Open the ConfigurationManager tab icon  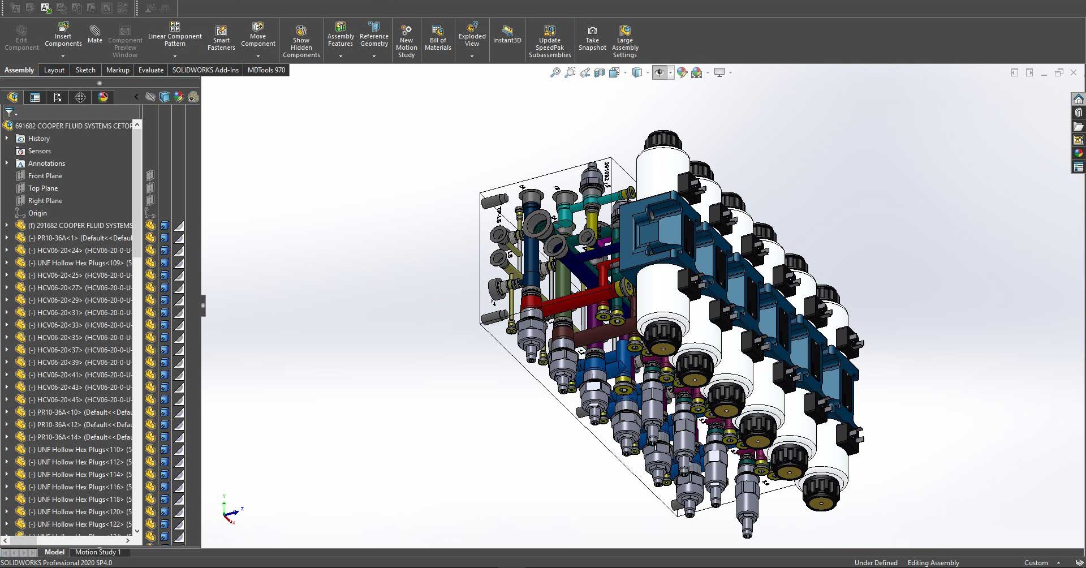coord(57,97)
